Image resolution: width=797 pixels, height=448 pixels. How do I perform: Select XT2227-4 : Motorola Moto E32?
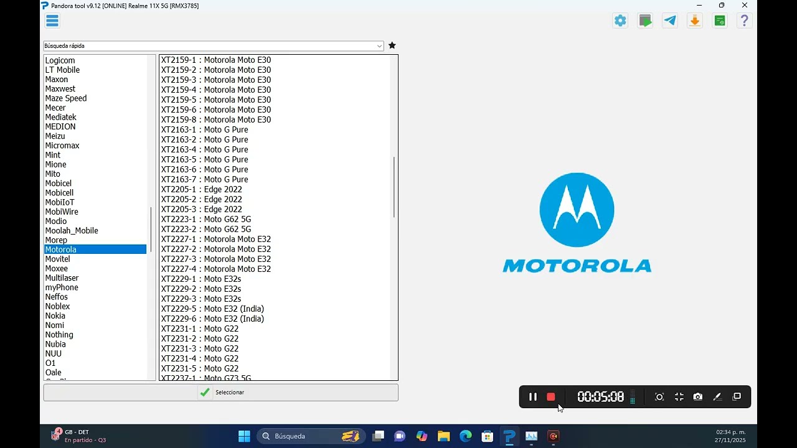coord(216,269)
